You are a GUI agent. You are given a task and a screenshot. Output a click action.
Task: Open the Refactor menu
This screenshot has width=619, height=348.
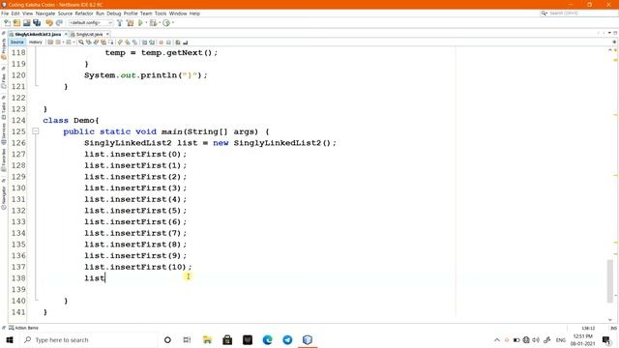point(84,14)
